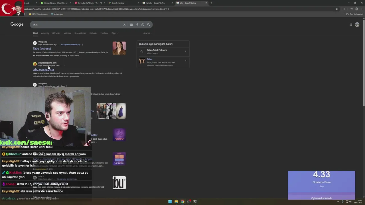Bookmark this page with the star
This screenshot has width=365, height=205.
337,9
